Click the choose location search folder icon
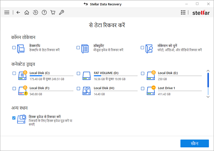 pyautogui.click(x=149, y=49)
